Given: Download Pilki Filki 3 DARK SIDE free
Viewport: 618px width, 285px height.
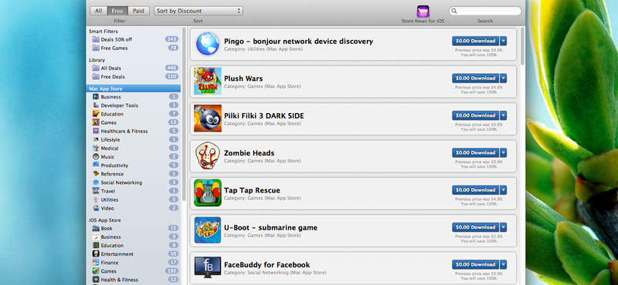Looking at the screenshot, I should [x=476, y=116].
